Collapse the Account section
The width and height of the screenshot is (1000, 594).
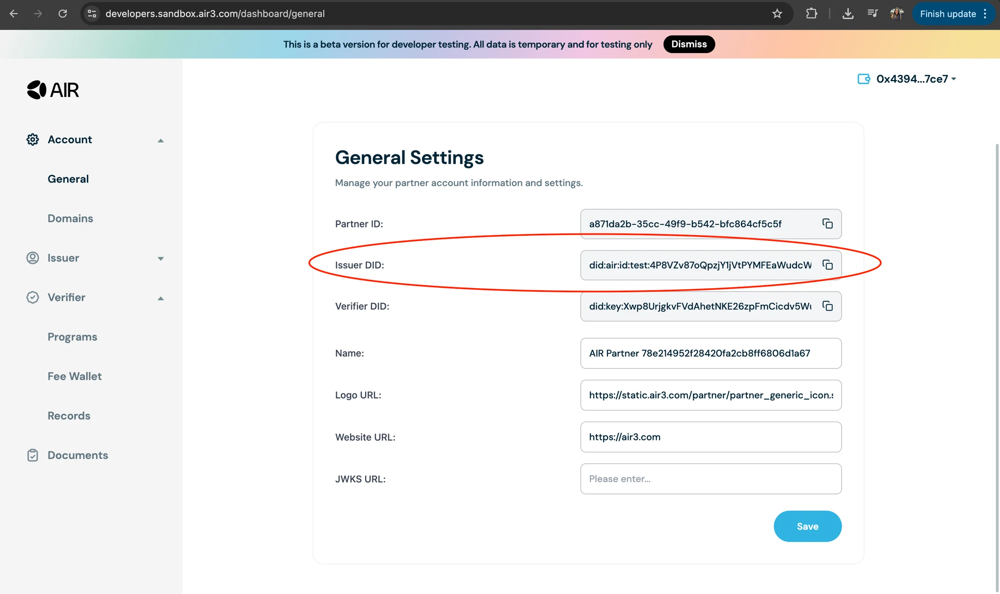(161, 140)
